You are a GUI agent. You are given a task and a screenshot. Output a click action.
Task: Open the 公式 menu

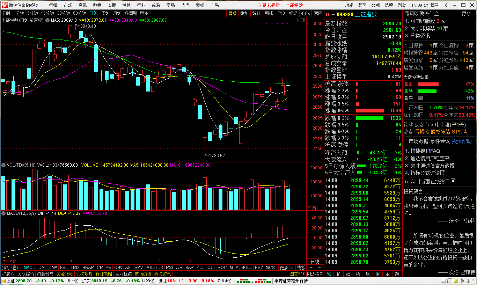375,5
